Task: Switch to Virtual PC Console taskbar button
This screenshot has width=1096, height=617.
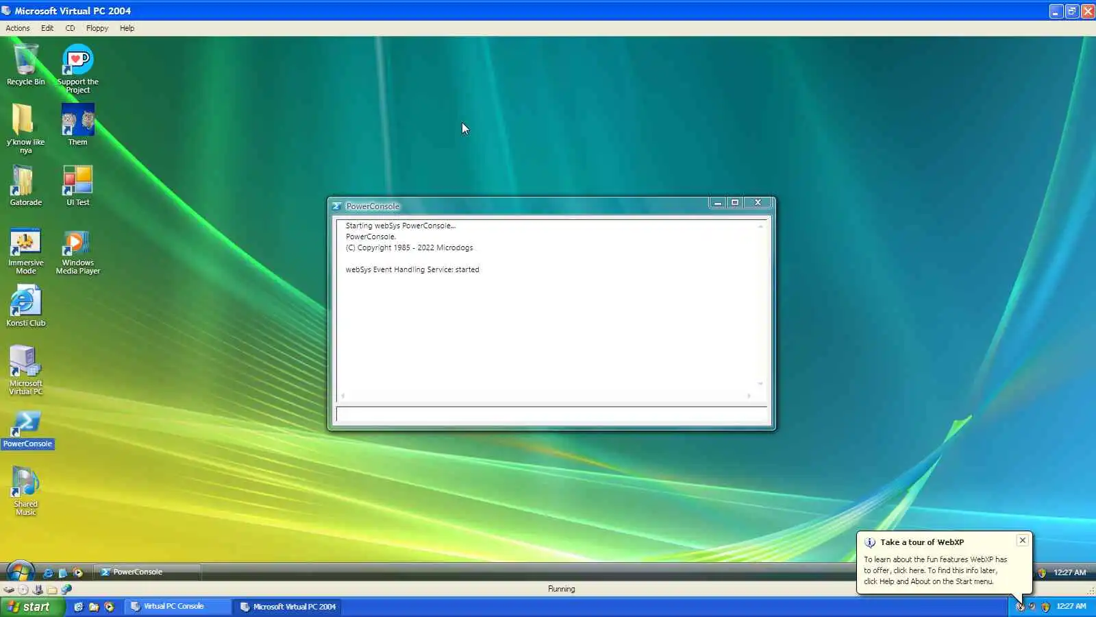Action: pos(178,607)
